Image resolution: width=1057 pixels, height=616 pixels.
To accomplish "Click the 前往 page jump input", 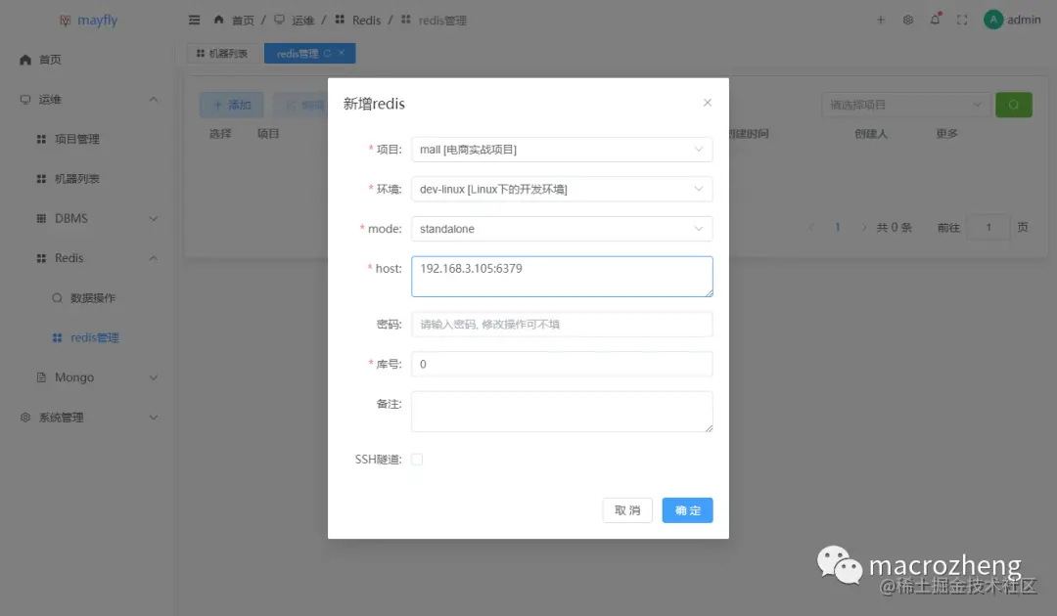I will pyautogui.click(x=988, y=228).
